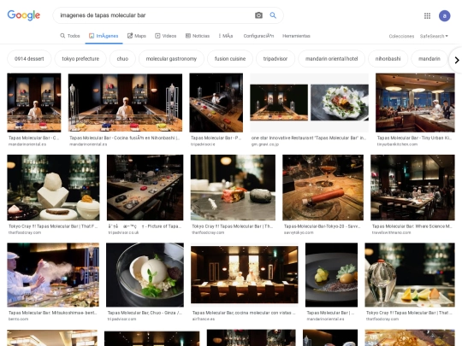Select the 'tokyo prefecture' chip
462x346 pixels.
(x=80, y=59)
